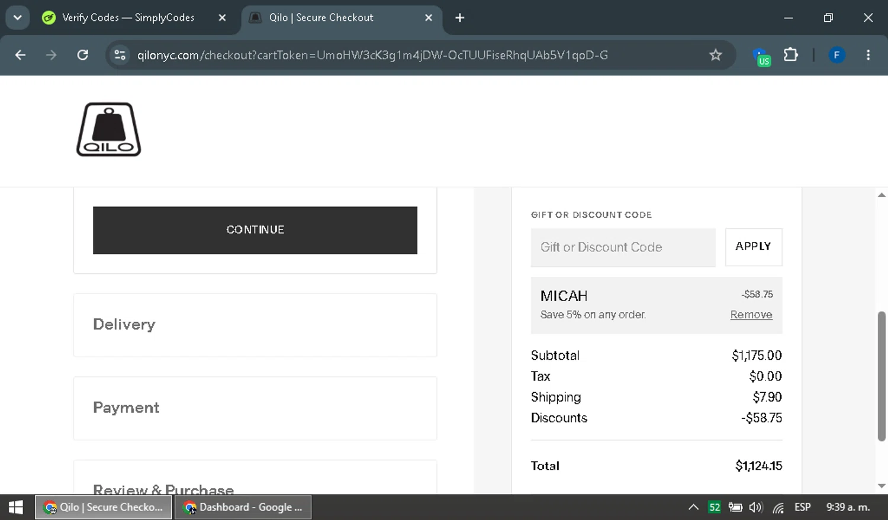The height and width of the screenshot is (520, 888).
Task: Expand the Delivery section
Action: [255, 325]
